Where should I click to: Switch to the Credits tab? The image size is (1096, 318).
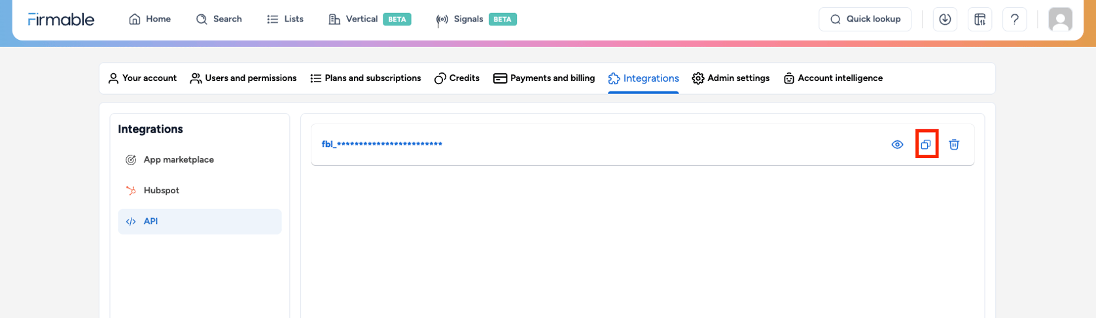click(x=457, y=78)
